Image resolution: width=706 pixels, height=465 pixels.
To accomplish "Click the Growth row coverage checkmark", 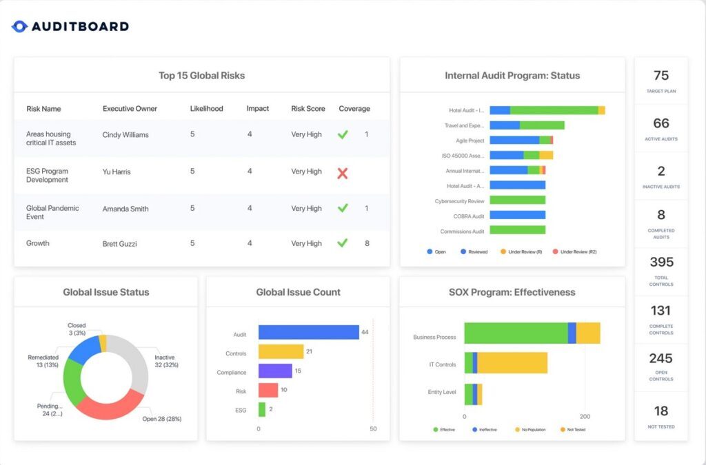I will (343, 243).
